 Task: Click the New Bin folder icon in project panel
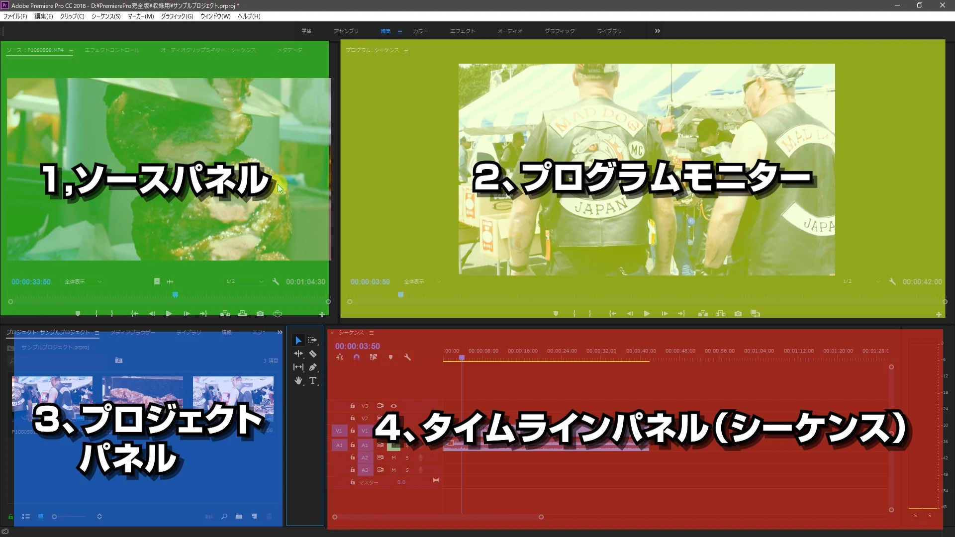tap(239, 517)
